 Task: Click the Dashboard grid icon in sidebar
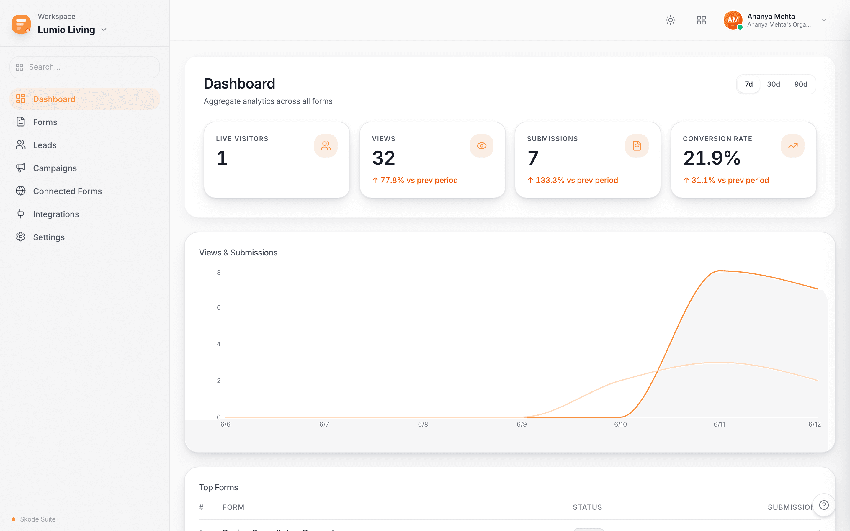(21, 99)
